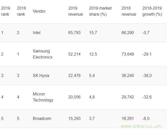Click Micron's market share value 4,8

(x=92, y=97)
